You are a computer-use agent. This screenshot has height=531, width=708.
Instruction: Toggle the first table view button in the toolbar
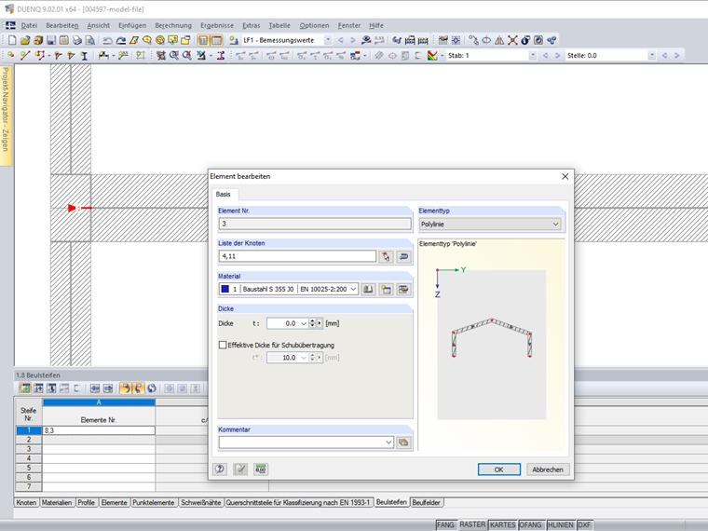(x=203, y=40)
